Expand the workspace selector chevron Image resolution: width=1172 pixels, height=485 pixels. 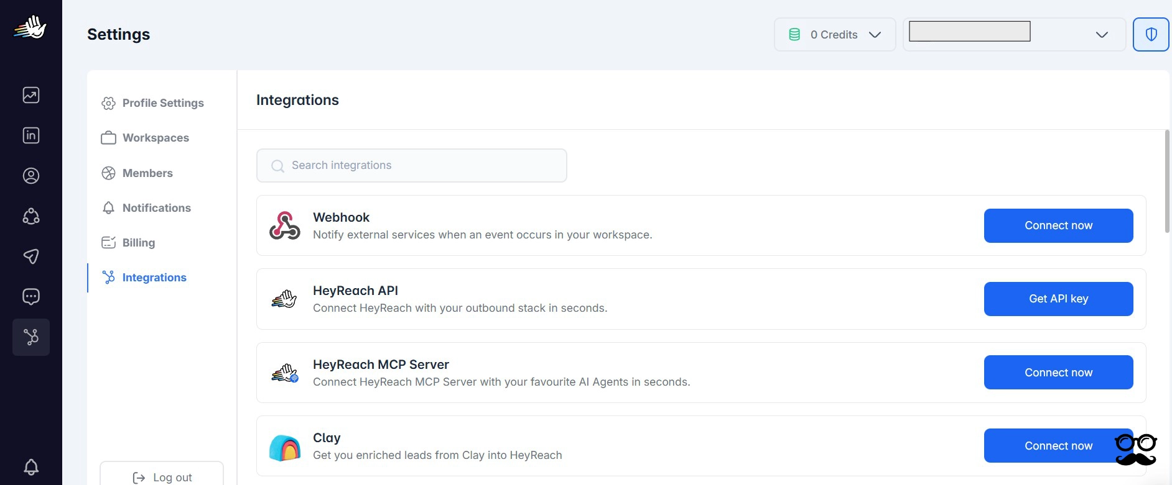pyautogui.click(x=1102, y=35)
